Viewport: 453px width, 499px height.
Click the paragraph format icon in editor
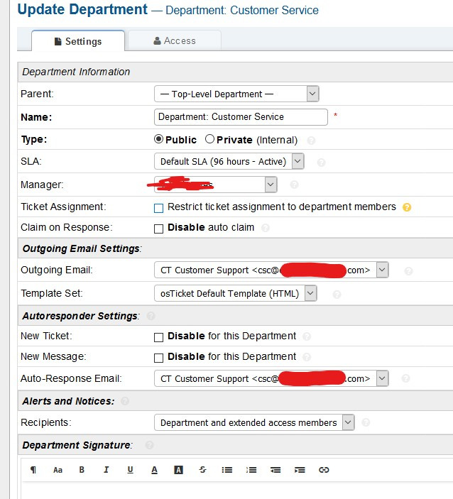coord(33,470)
